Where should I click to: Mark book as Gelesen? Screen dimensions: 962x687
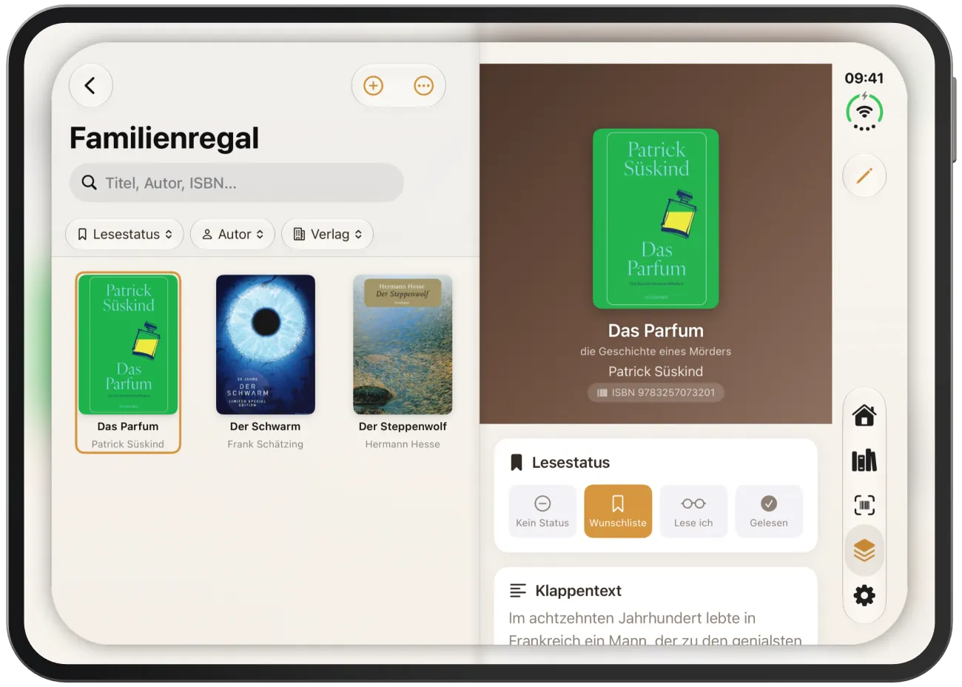point(769,512)
